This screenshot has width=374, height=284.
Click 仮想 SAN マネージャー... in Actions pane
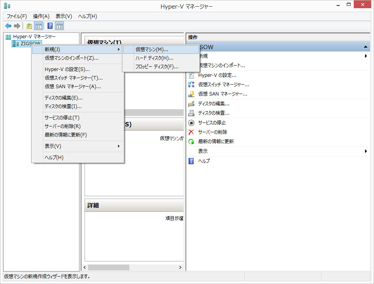pyautogui.click(x=223, y=94)
